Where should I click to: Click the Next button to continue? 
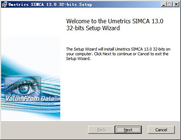(x=128, y=130)
